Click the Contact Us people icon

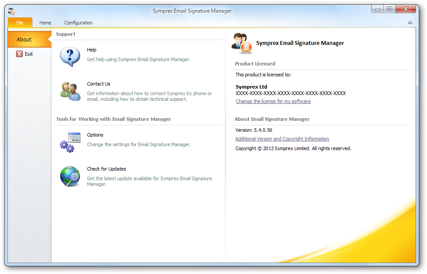click(70, 91)
